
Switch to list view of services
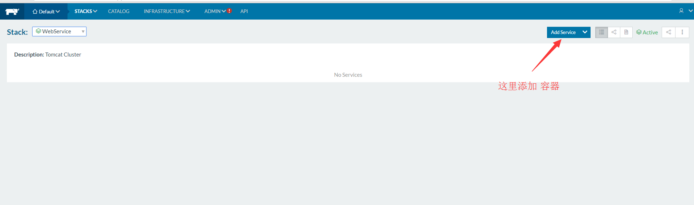point(601,32)
